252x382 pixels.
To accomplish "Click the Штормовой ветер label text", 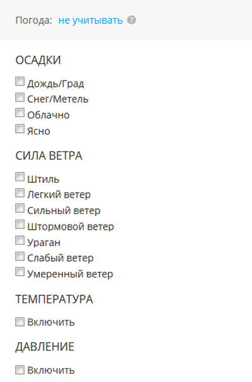I will pyautogui.click(x=71, y=227).
